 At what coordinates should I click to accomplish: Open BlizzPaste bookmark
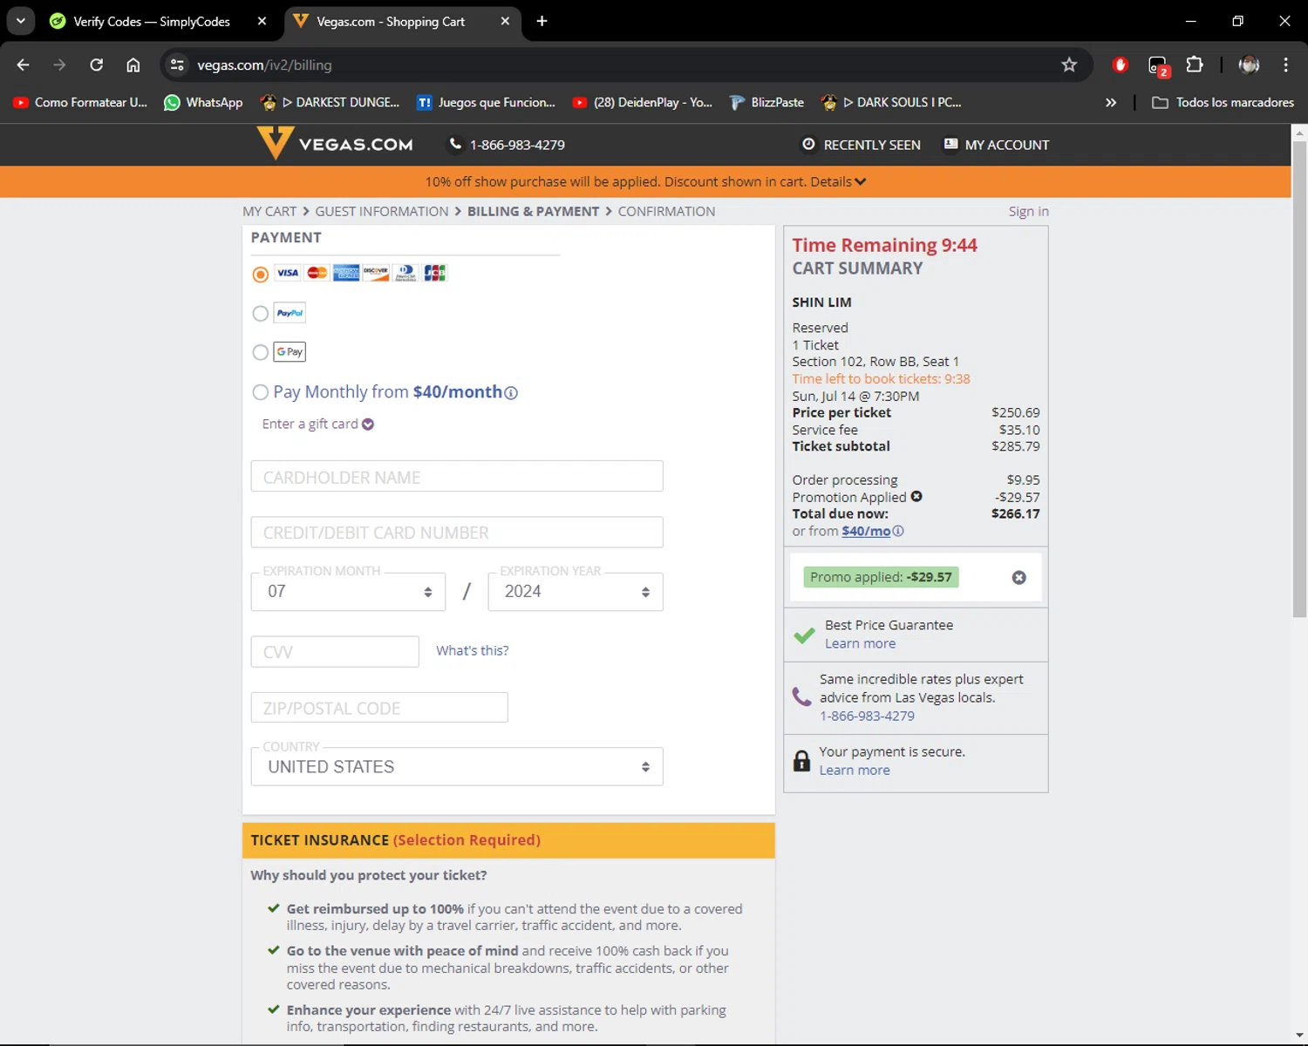[x=766, y=102]
